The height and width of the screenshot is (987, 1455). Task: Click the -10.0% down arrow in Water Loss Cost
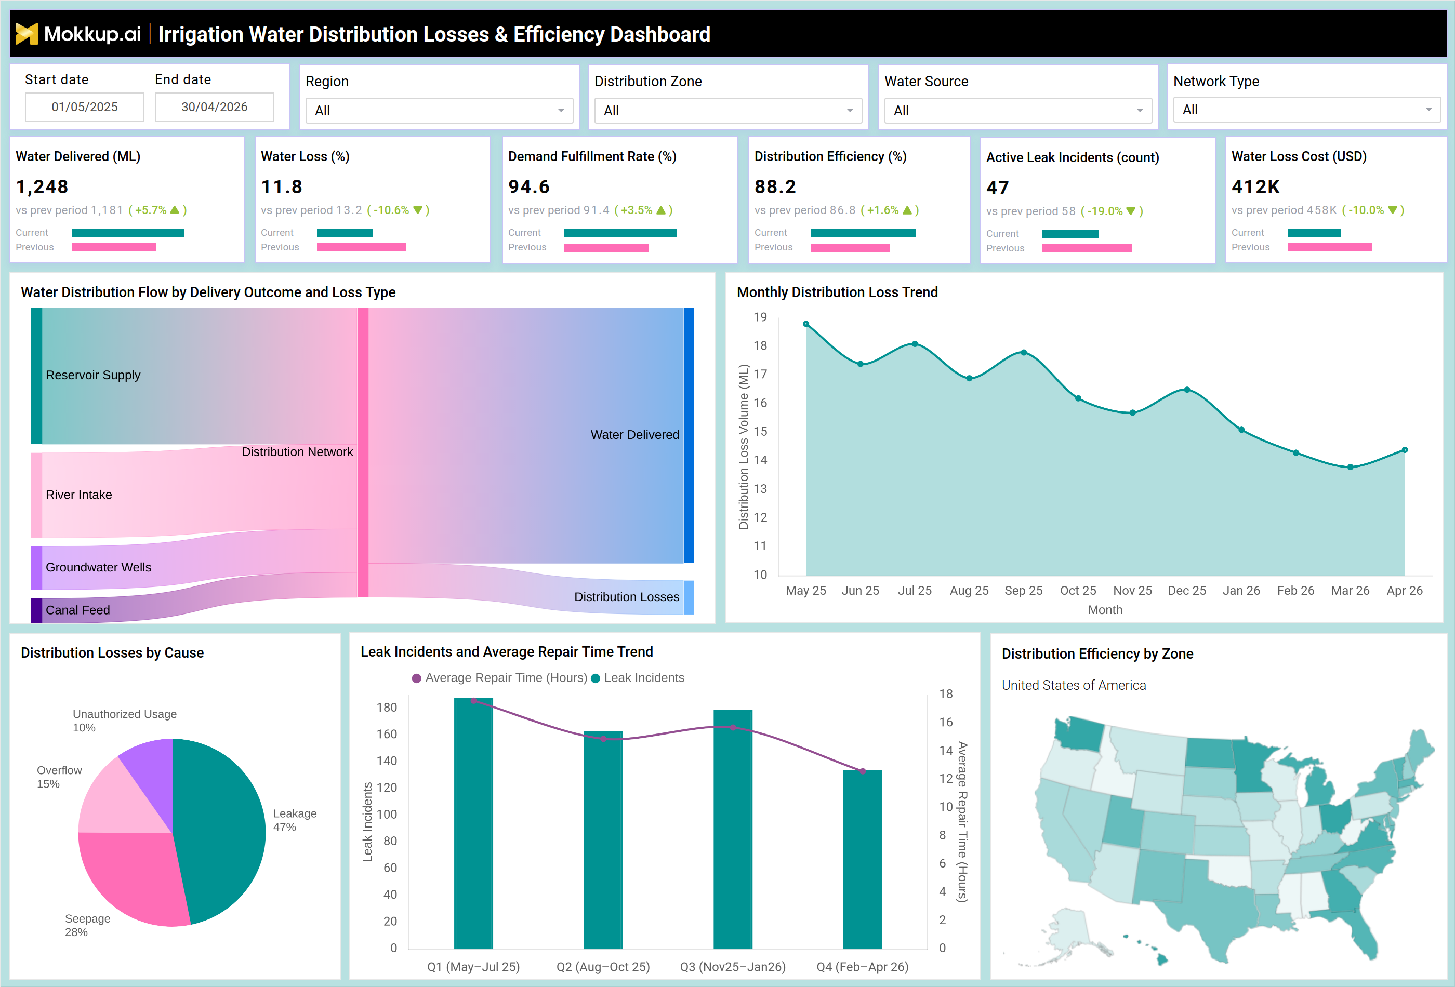tap(1393, 210)
